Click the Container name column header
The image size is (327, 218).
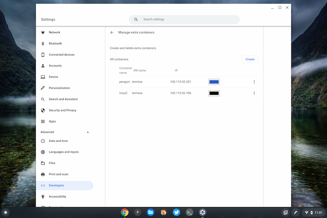126,70
